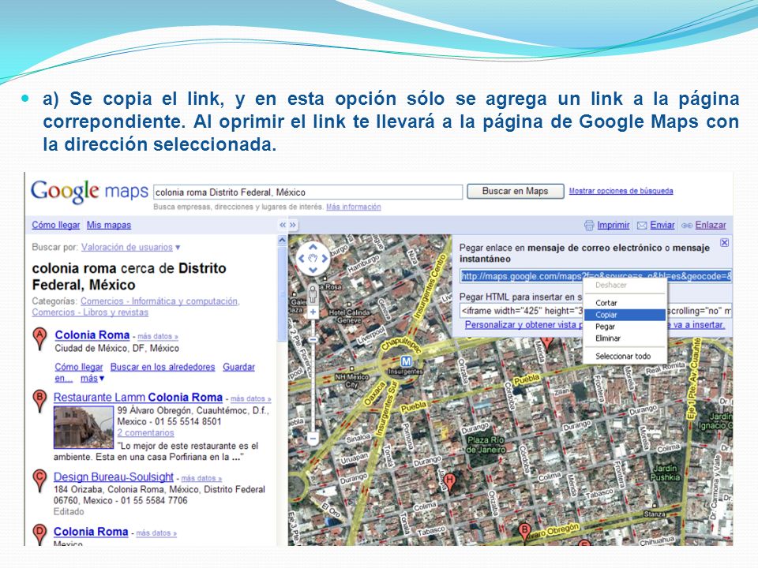Click marker H on the map
The height and width of the screenshot is (568, 758).
(x=449, y=481)
